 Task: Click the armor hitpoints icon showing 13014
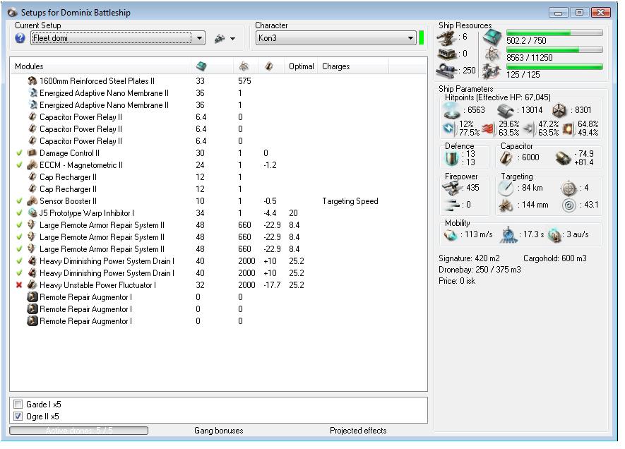pyautogui.click(x=506, y=111)
